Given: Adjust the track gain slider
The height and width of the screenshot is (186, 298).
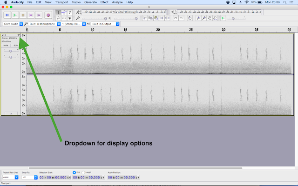Looking at the screenshot, I should coord(11,51).
